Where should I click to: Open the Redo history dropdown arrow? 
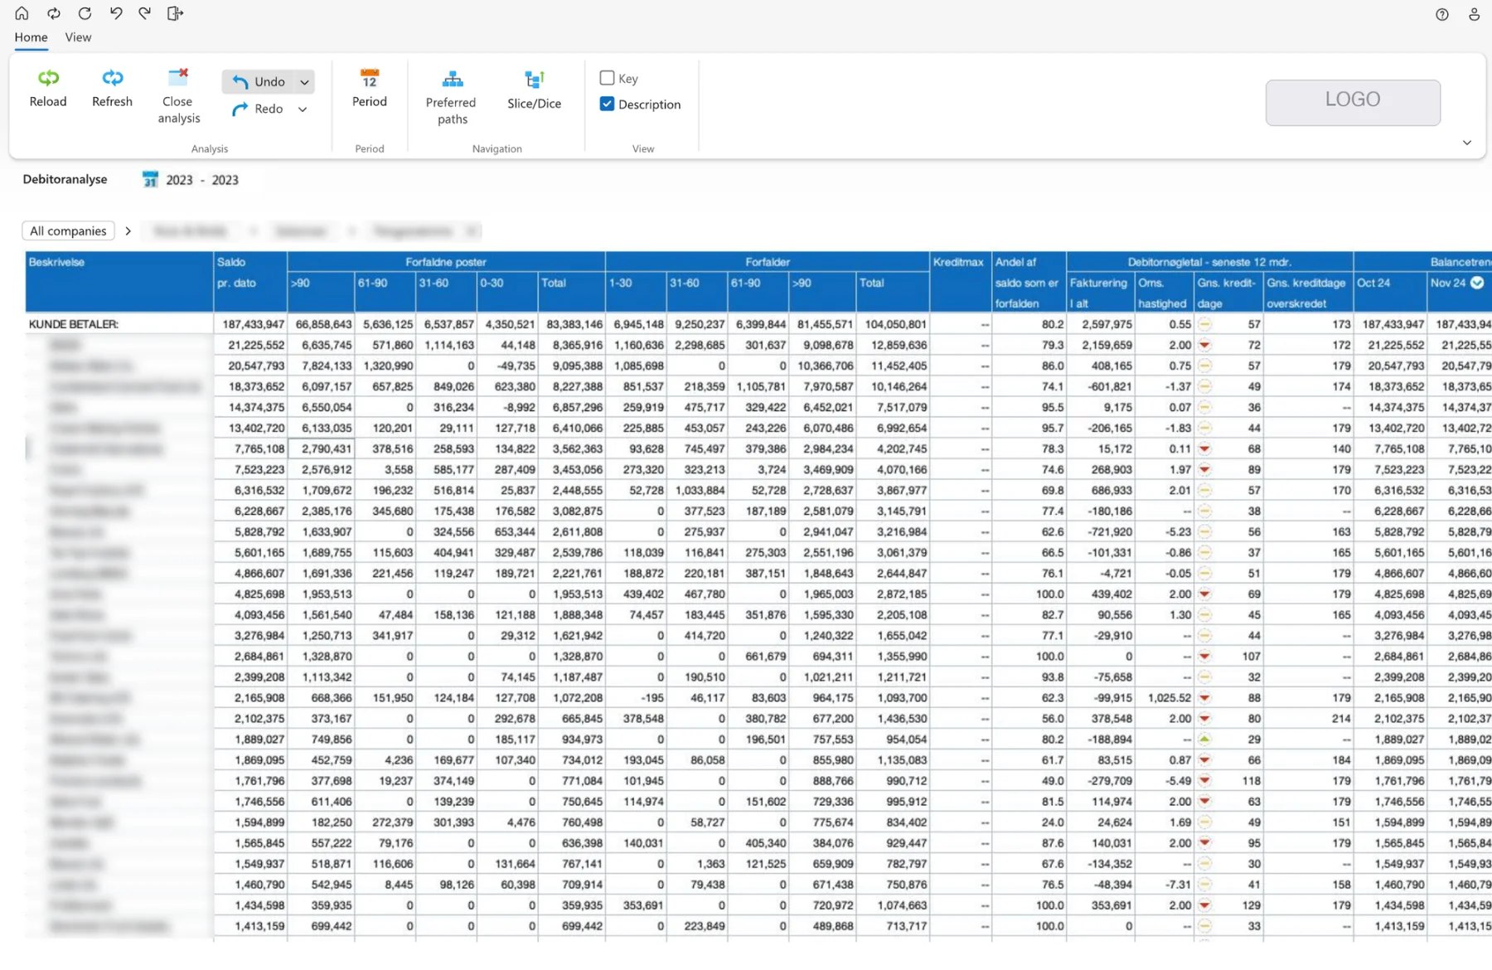tap(303, 109)
